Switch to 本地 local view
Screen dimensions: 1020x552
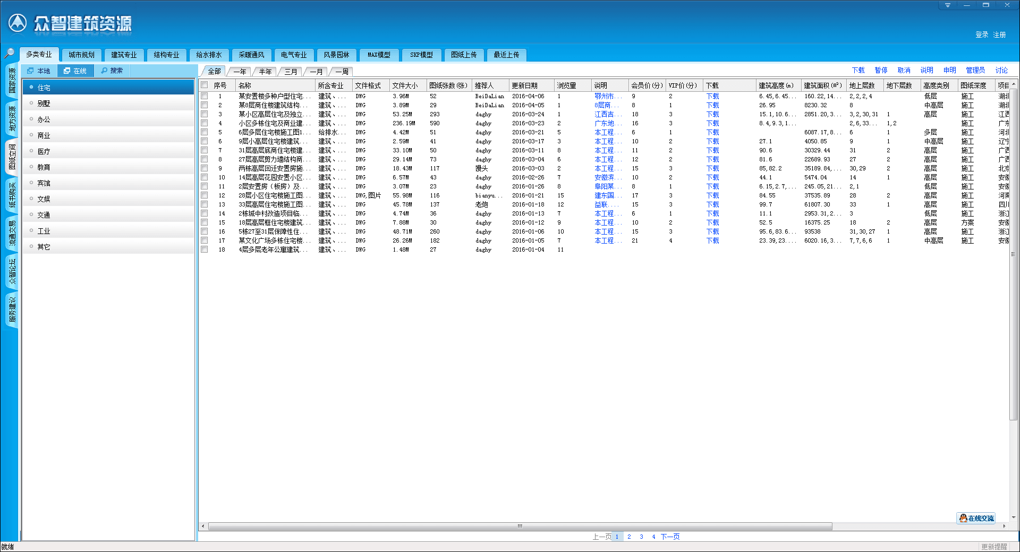tap(39, 71)
